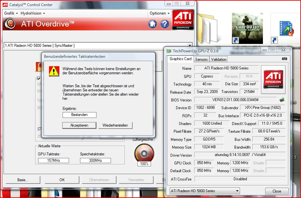Viewport: 301px width, 198px height.
Task: Switch to the Graphics Card tab
Action: [180, 59]
